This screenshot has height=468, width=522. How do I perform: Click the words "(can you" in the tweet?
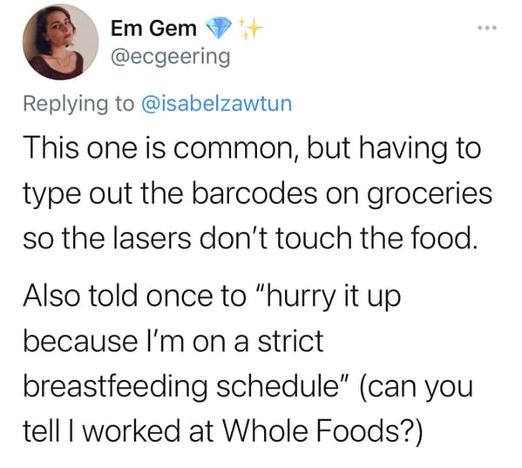415,388
